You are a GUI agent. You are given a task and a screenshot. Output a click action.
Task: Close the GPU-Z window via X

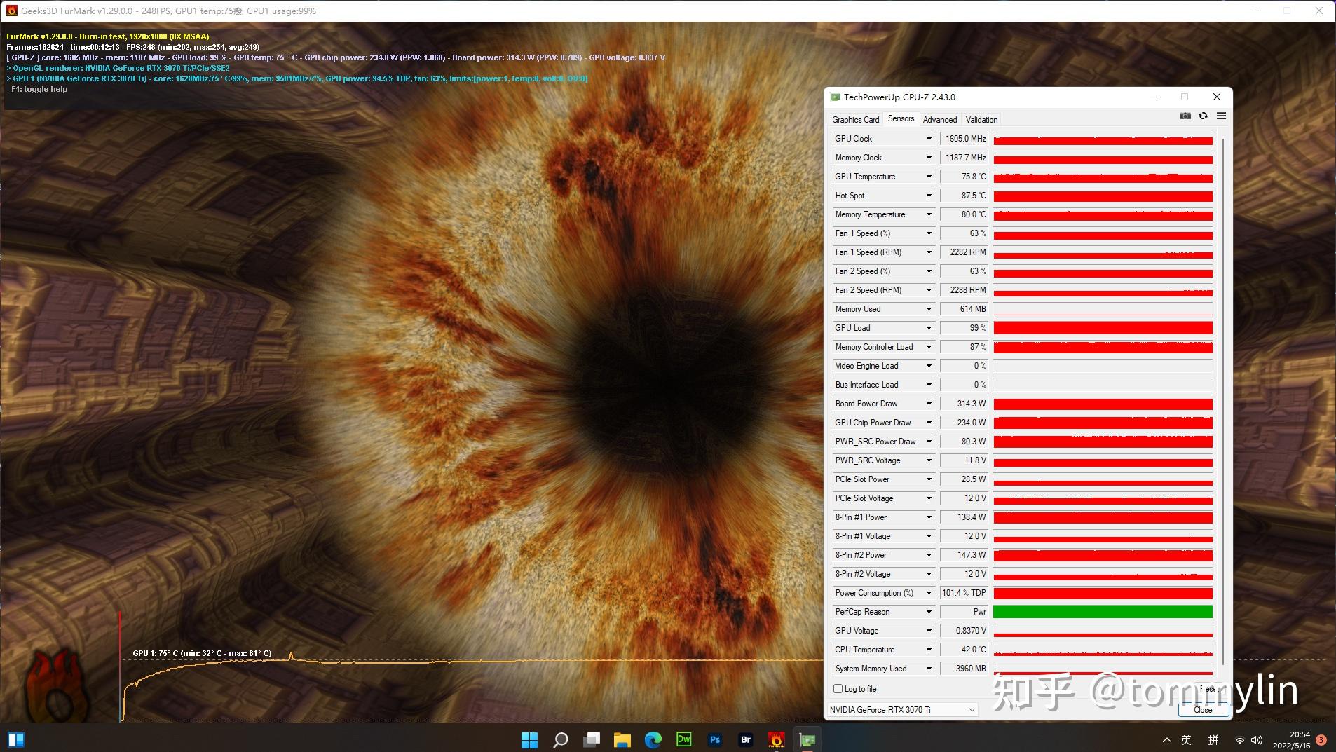1217,97
